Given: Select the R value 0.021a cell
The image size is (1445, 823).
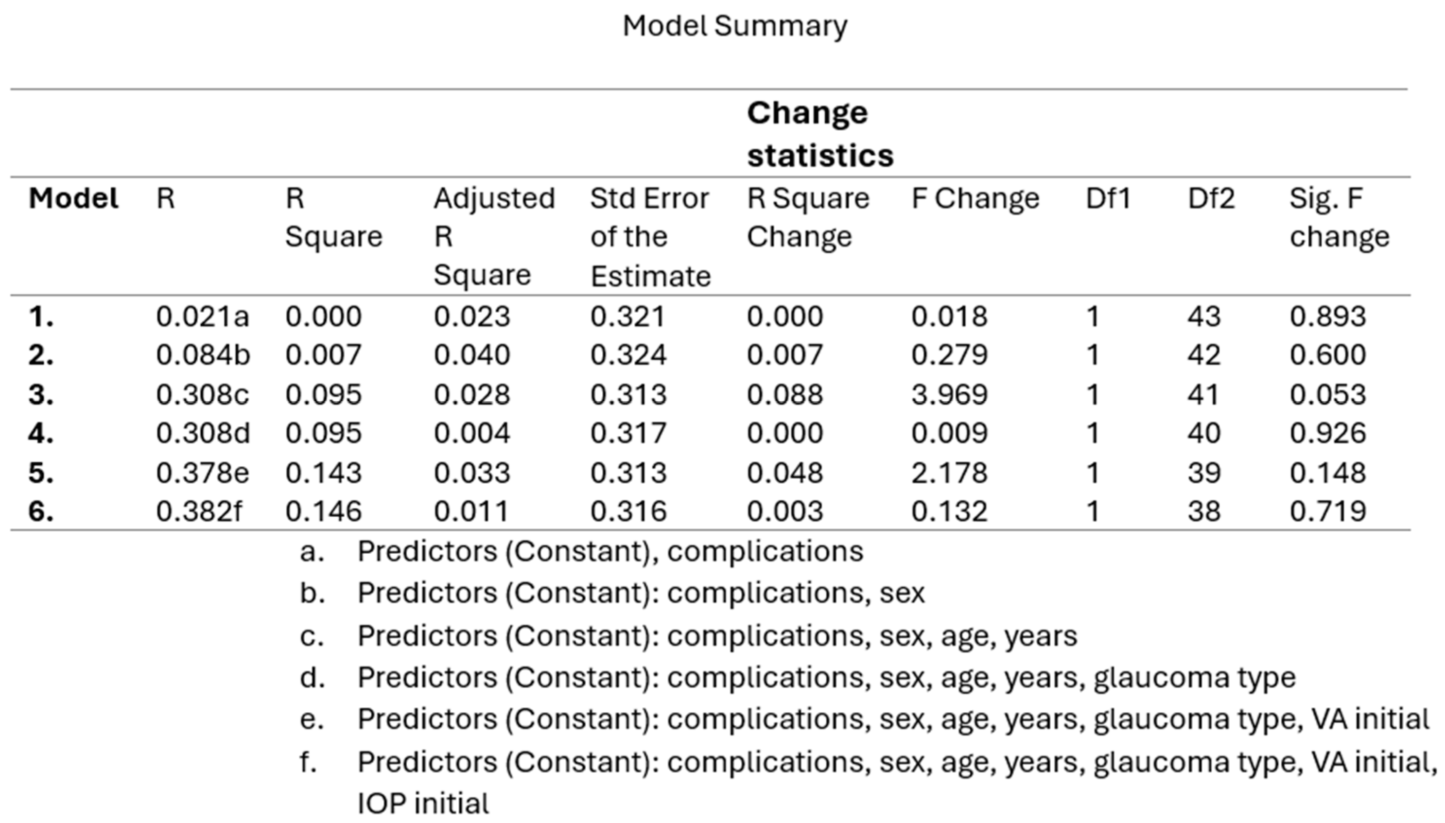Looking at the screenshot, I should coord(202,316).
